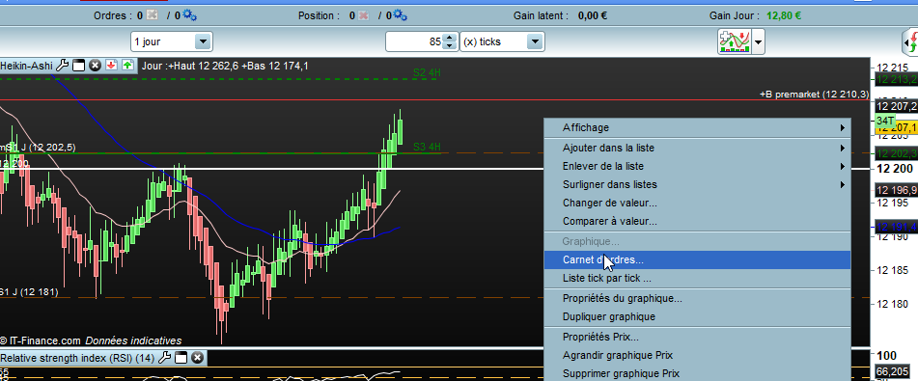This screenshot has height=381, width=918.
Task: Open dropdown arrow beside indicator chart icon
Action: point(758,42)
